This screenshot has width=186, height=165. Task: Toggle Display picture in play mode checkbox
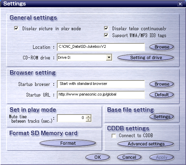[16, 29]
